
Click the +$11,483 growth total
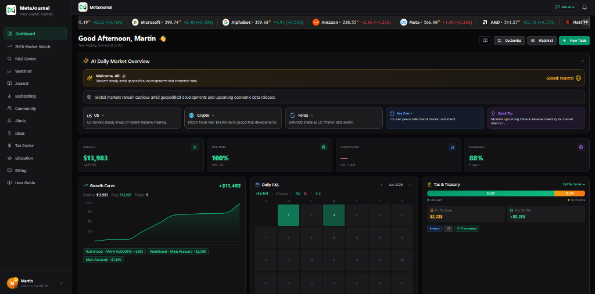click(230, 186)
